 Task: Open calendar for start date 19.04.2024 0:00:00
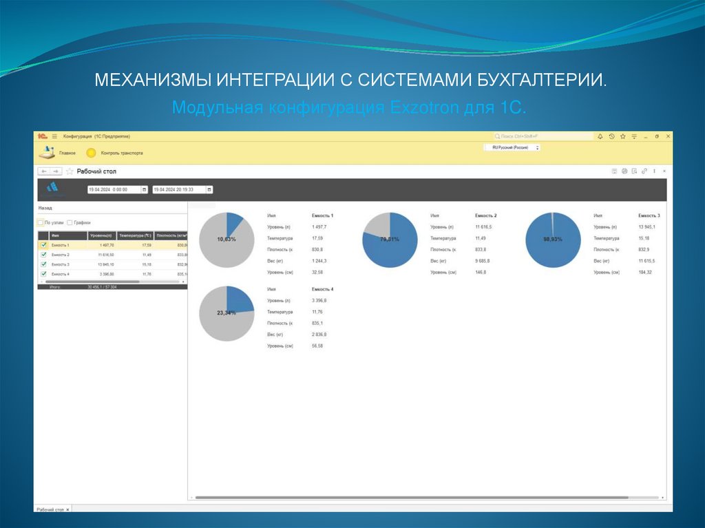[145, 190]
